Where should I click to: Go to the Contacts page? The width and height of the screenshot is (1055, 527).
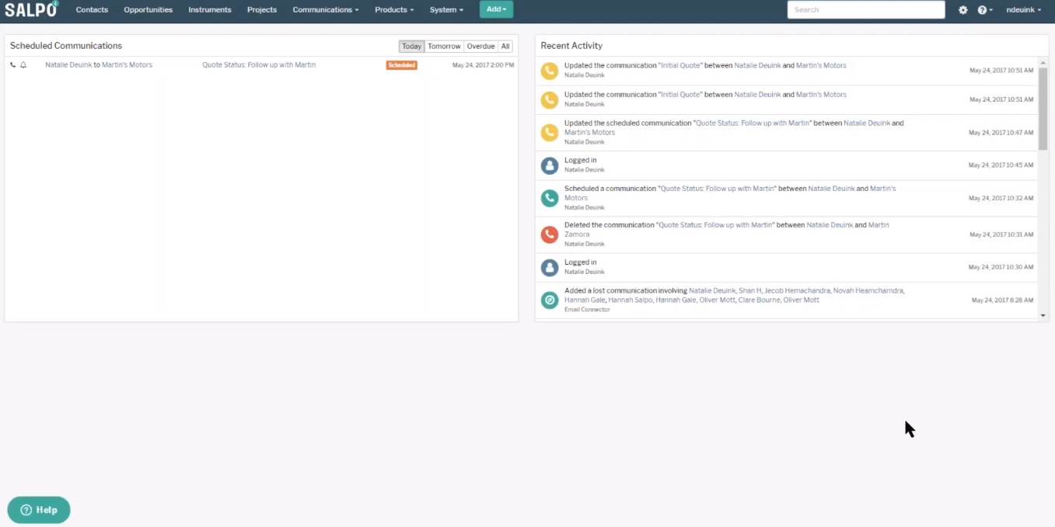(92, 10)
